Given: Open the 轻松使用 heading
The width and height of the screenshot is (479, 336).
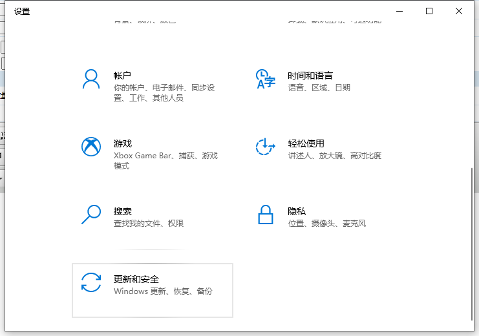Looking at the screenshot, I should click(x=306, y=143).
